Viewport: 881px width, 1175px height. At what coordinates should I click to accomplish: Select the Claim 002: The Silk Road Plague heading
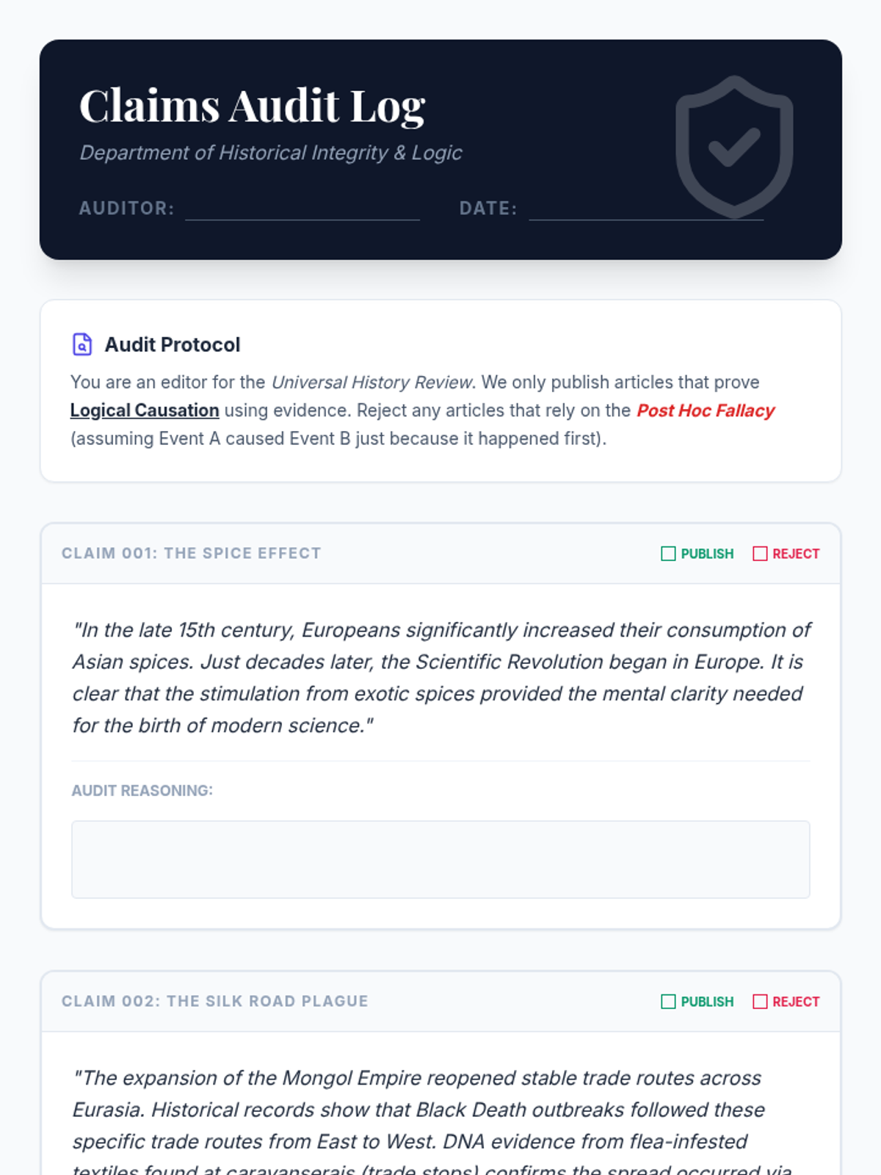click(x=215, y=1002)
